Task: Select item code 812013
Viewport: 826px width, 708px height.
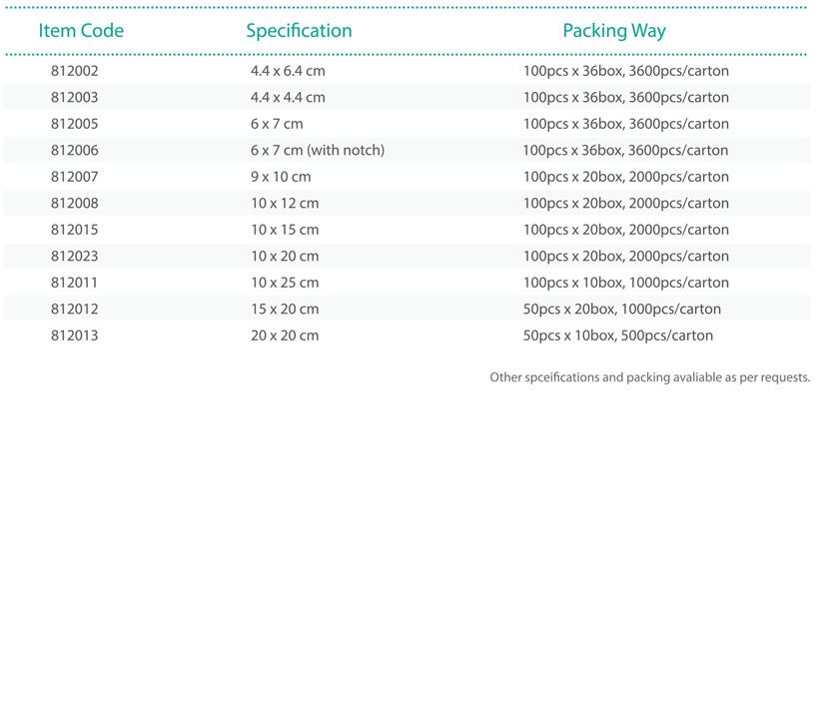Action: pos(74,336)
